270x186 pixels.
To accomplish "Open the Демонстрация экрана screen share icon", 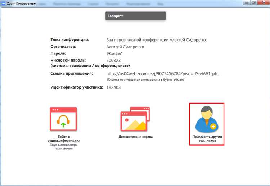I will click(x=135, y=119).
